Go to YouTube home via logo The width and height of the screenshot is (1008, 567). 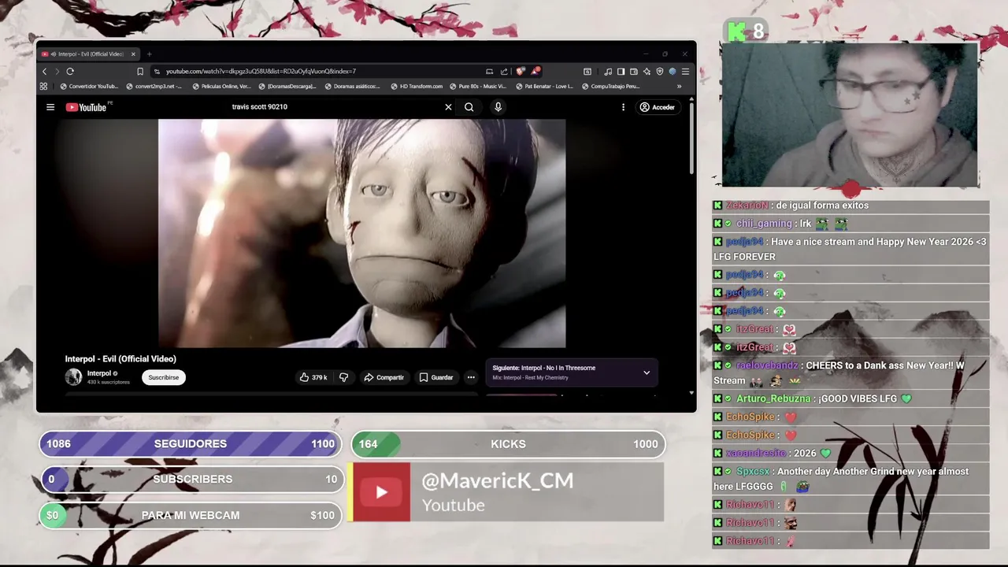[87, 107]
